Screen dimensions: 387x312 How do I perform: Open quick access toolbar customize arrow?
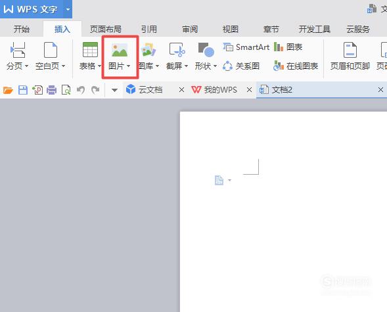click(114, 90)
